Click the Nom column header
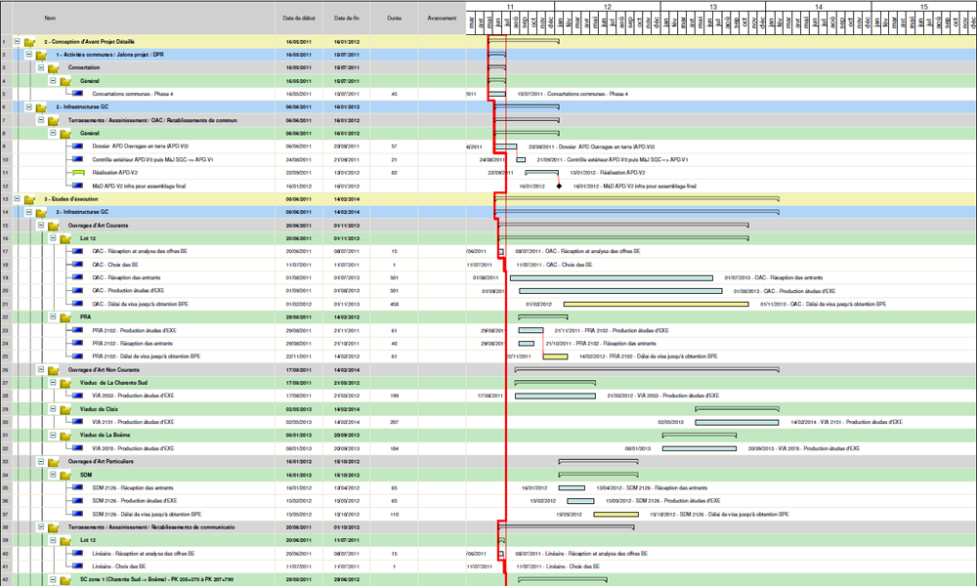This screenshot has width=977, height=586. (50, 18)
